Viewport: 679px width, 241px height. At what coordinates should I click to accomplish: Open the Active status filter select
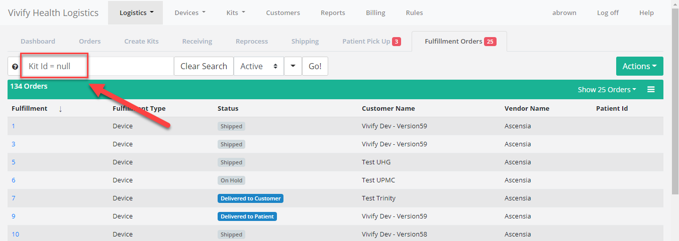coord(258,66)
